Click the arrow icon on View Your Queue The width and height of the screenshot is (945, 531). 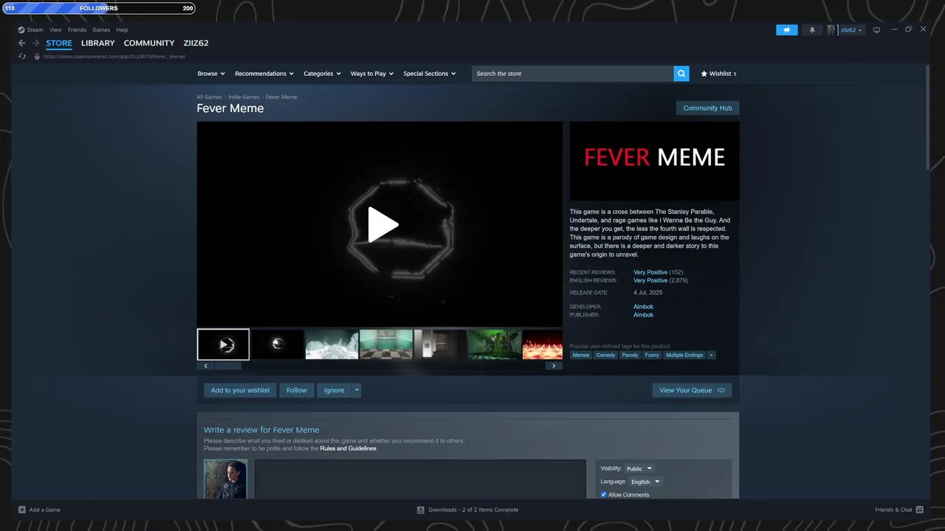(721, 390)
